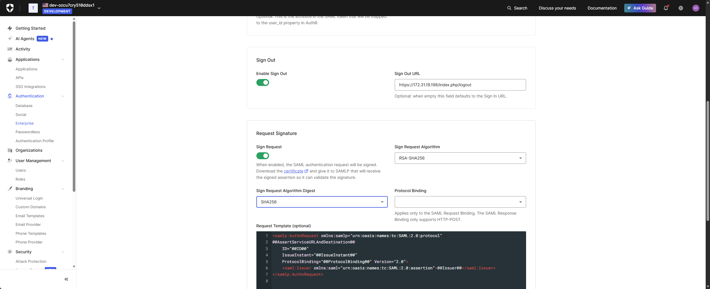
Task: Click the Organizations building icon
Action: [10, 150]
